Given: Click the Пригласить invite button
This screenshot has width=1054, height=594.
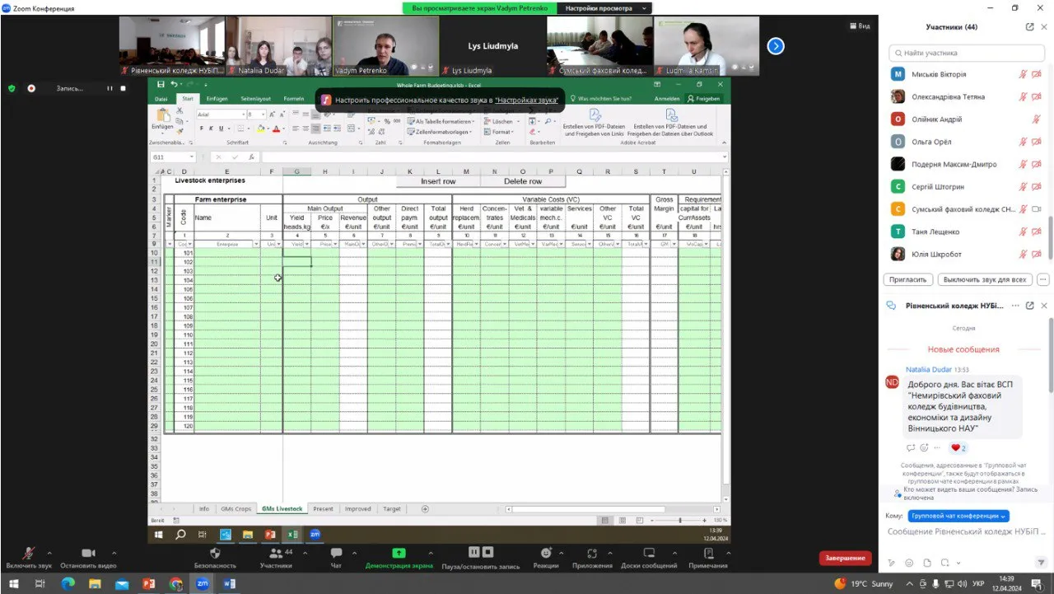Looking at the screenshot, I should coord(907,279).
